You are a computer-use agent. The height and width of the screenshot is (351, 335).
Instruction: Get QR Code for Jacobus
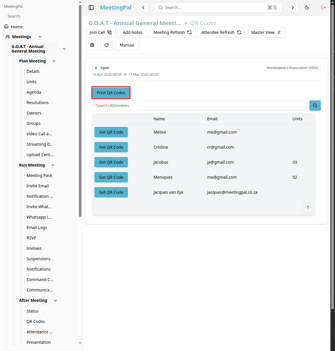(111, 162)
